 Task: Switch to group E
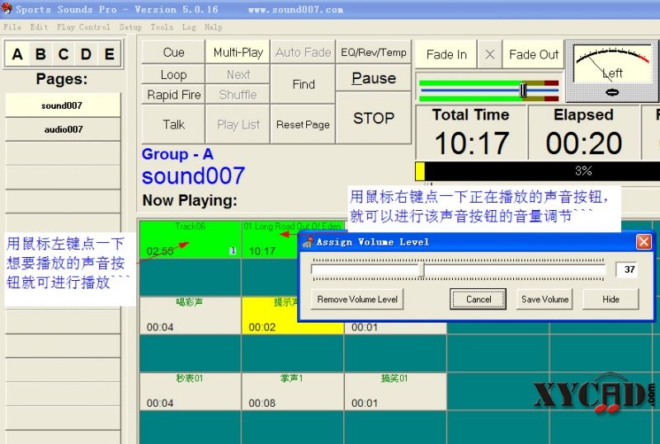point(110,54)
